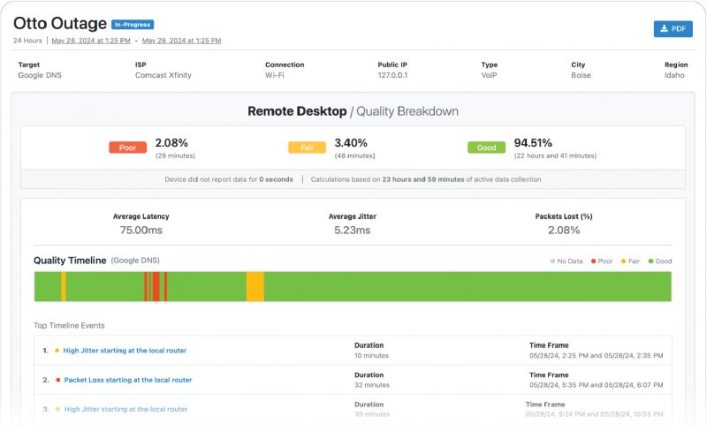Image resolution: width=707 pixels, height=447 pixels.
Task: Click the Poor legend entry
Action: coord(602,261)
